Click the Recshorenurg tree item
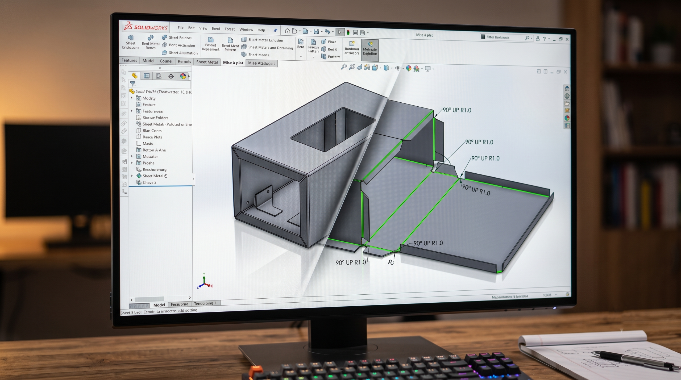Image resolution: width=681 pixels, height=380 pixels. tap(151, 169)
